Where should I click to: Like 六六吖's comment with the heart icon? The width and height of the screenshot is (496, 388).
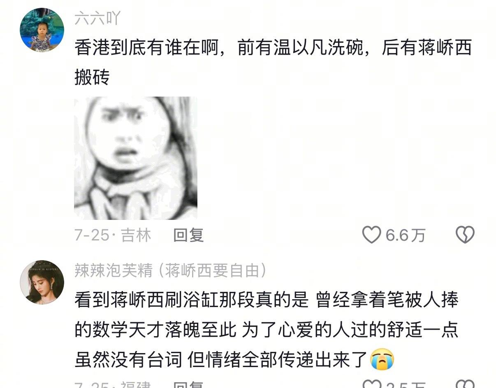371,235
